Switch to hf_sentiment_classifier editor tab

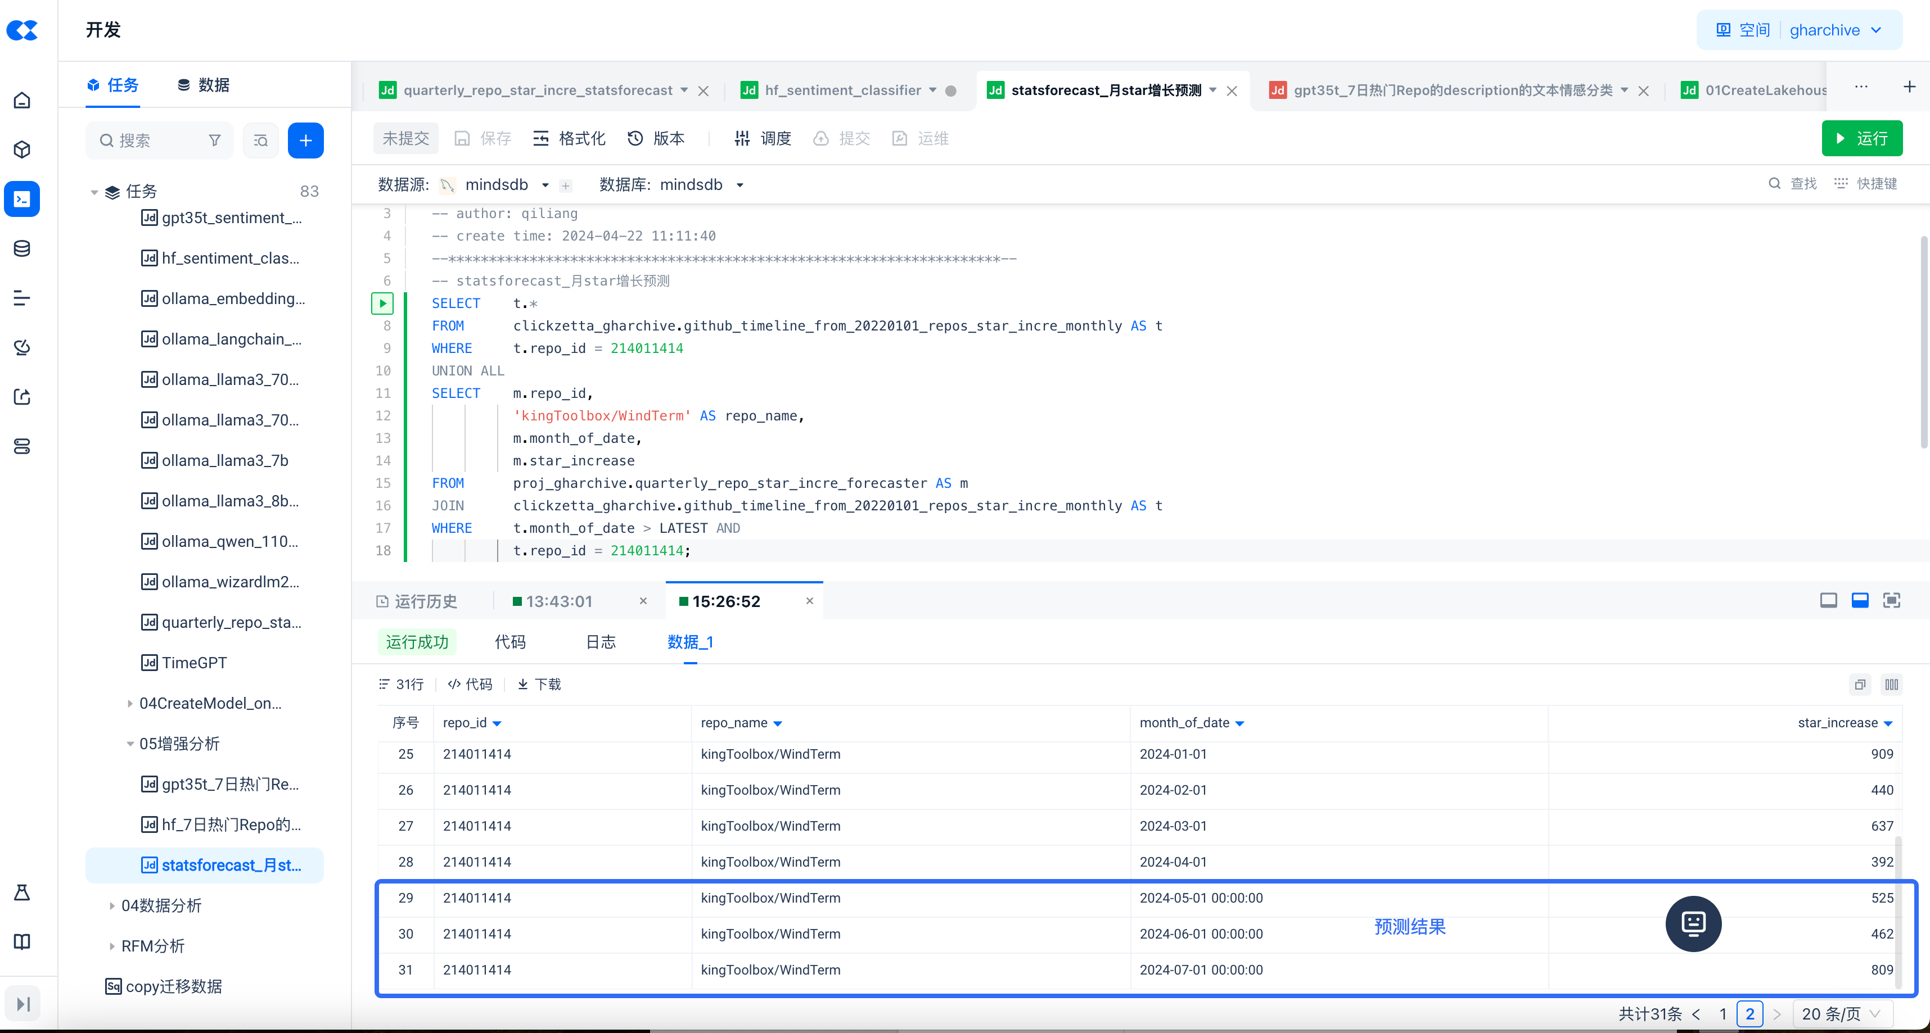tap(842, 90)
